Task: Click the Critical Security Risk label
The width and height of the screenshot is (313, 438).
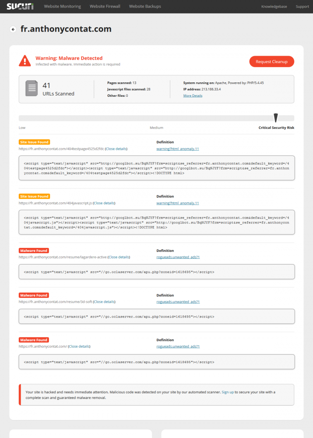Action: tap(276, 127)
